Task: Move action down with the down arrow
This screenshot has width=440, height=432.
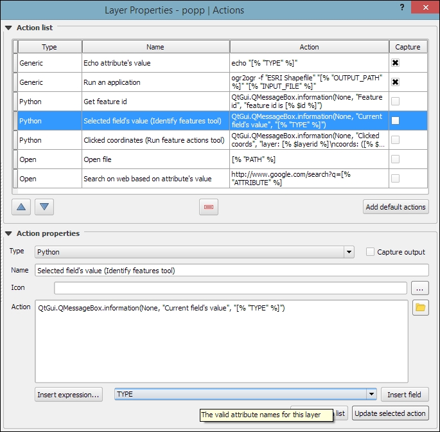Action: click(x=44, y=207)
